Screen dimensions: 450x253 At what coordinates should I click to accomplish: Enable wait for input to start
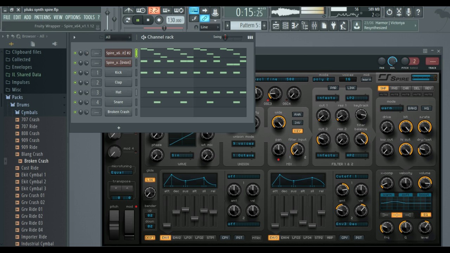coord(141,10)
